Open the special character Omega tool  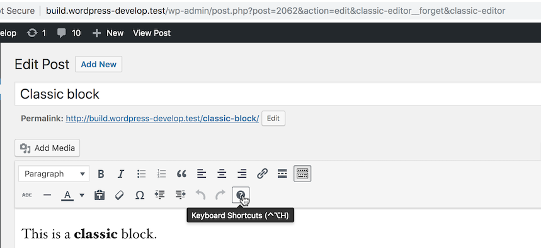[139, 195]
